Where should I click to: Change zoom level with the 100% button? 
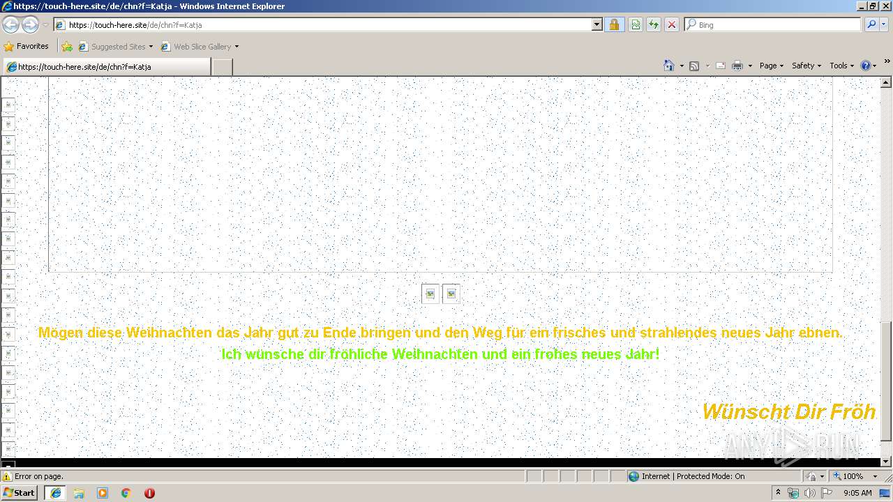[847, 476]
